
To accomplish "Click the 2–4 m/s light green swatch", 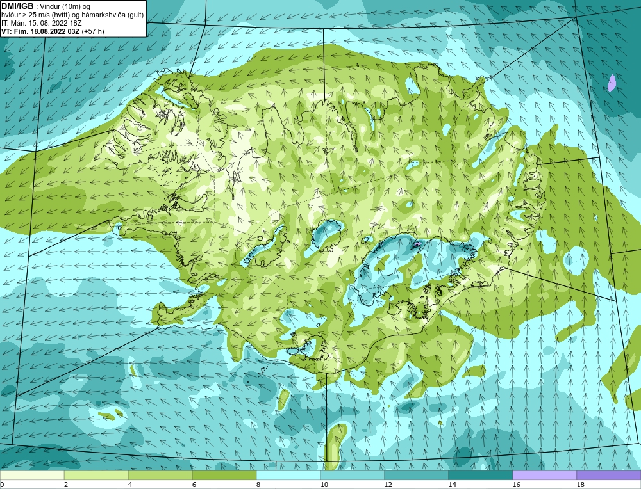I will coord(96,476).
